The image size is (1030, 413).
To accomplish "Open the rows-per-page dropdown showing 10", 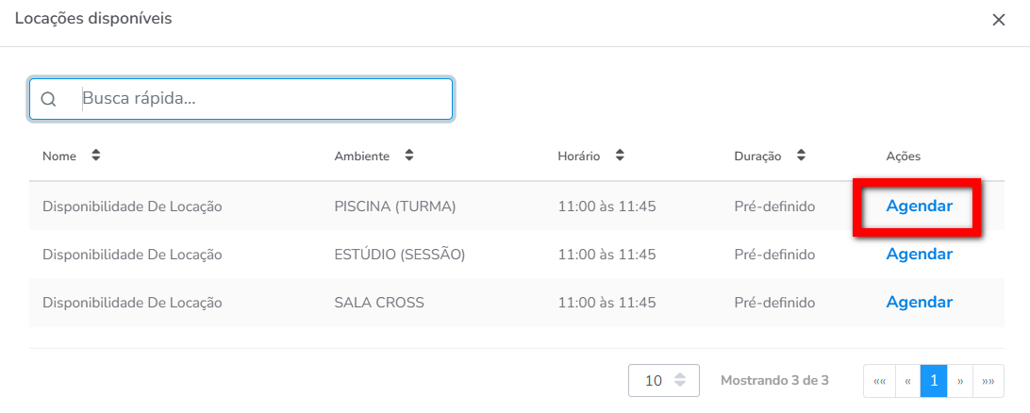I will click(663, 381).
